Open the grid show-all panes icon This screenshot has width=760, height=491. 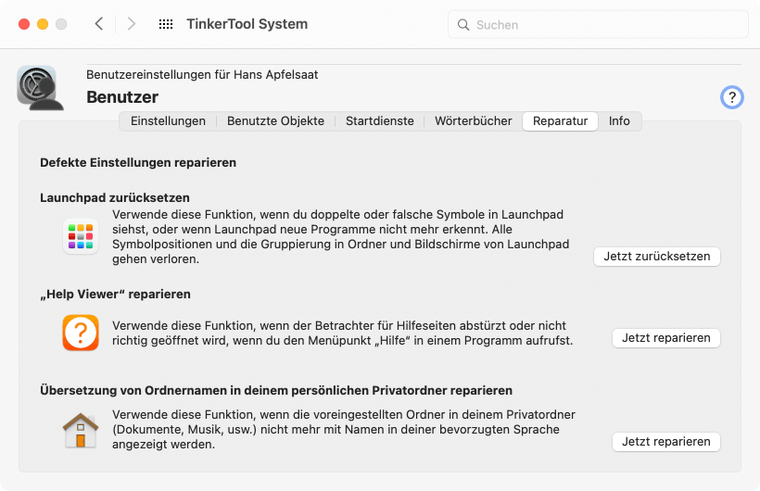point(166,24)
